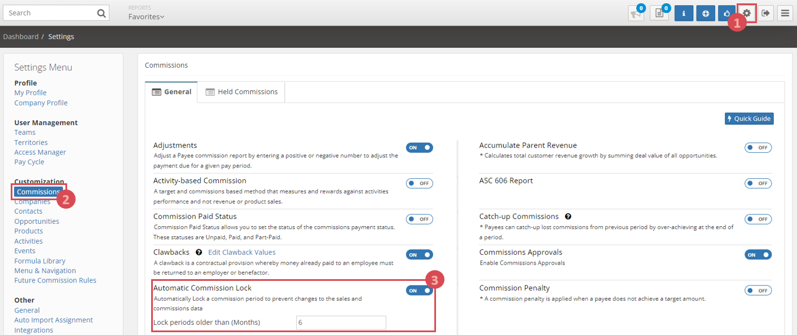This screenshot has height=335, width=797.
Task: Open the Quick Guide button
Action: pos(749,118)
